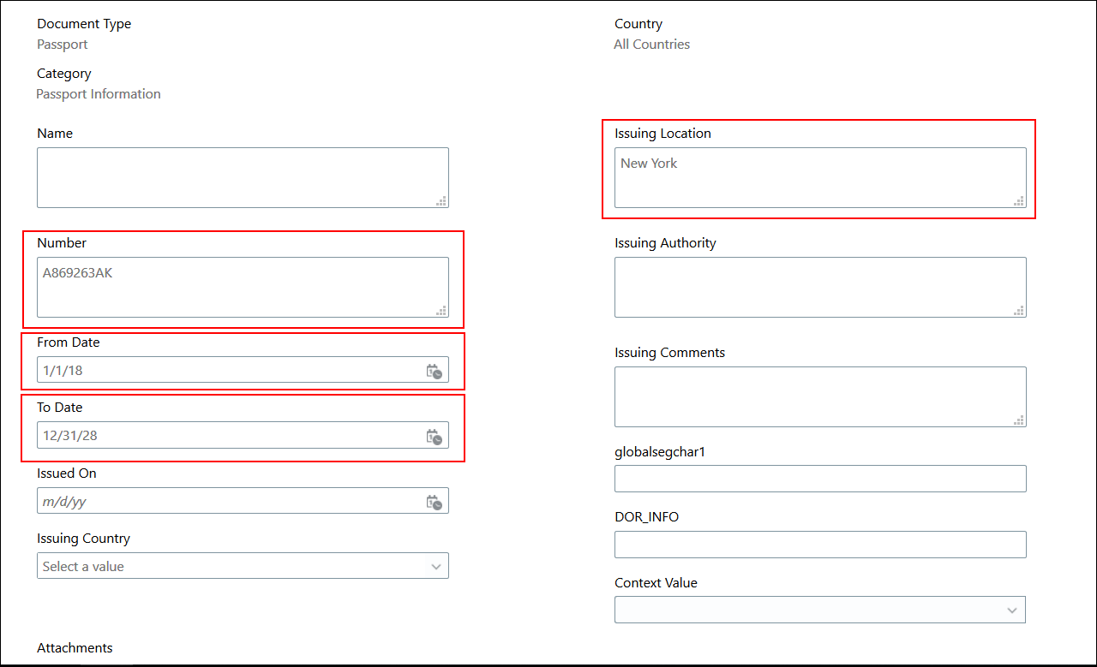The image size is (1097, 667).
Task: Select the To Date field showing 12/31/28
Action: (x=223, y=436)
